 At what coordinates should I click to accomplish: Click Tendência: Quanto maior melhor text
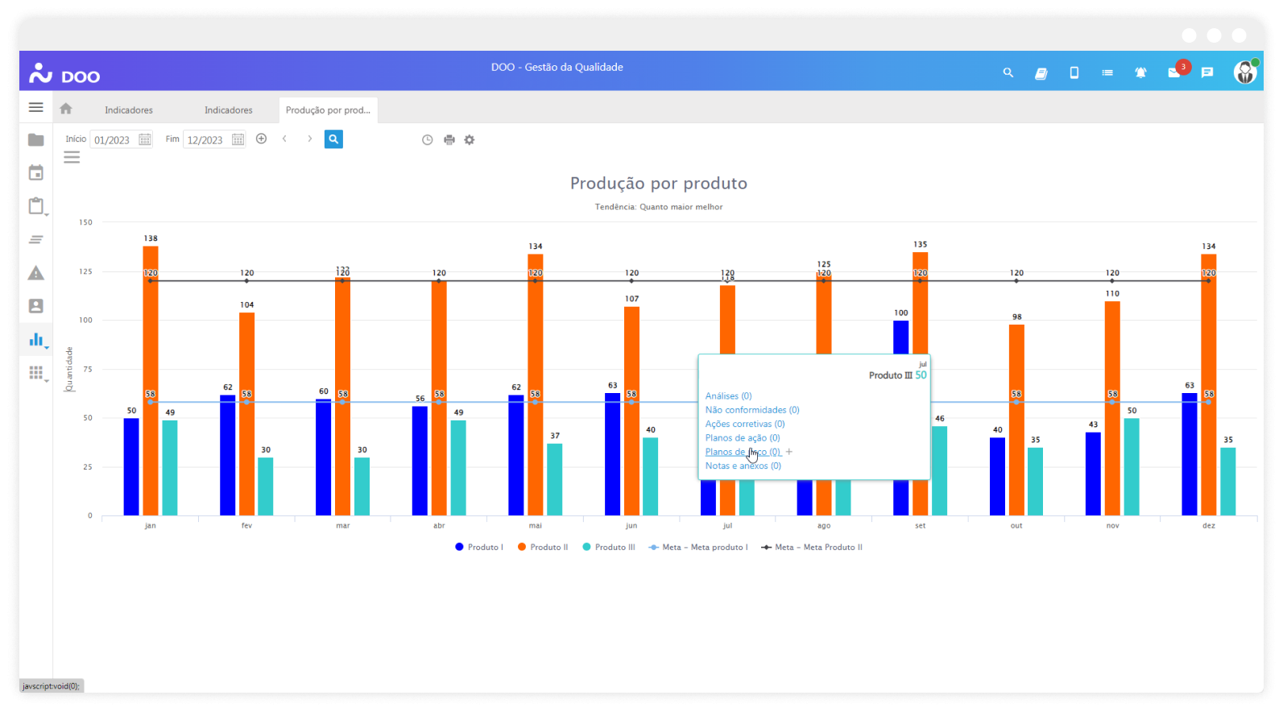[658, 207]
